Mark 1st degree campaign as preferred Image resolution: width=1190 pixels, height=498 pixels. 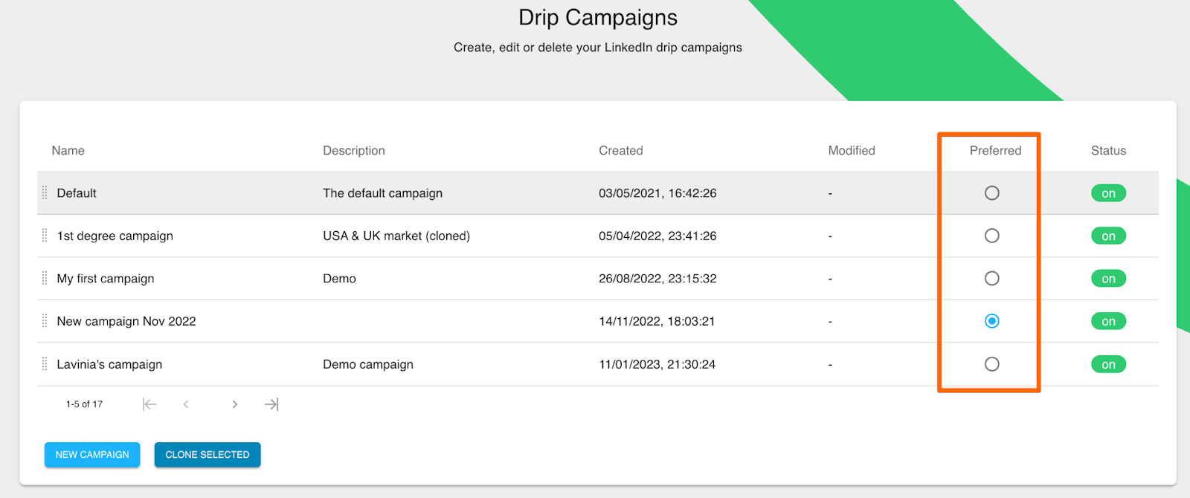coord(991,236)
